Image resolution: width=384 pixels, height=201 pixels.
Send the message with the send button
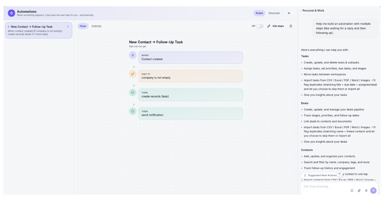click(x=373, y=190)
